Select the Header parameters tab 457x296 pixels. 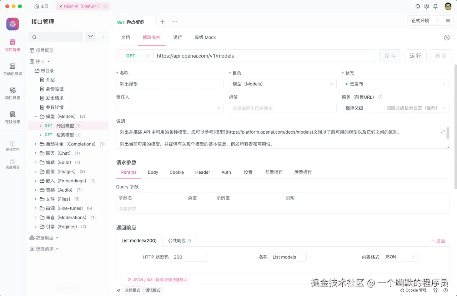click(x=202, y=172)
